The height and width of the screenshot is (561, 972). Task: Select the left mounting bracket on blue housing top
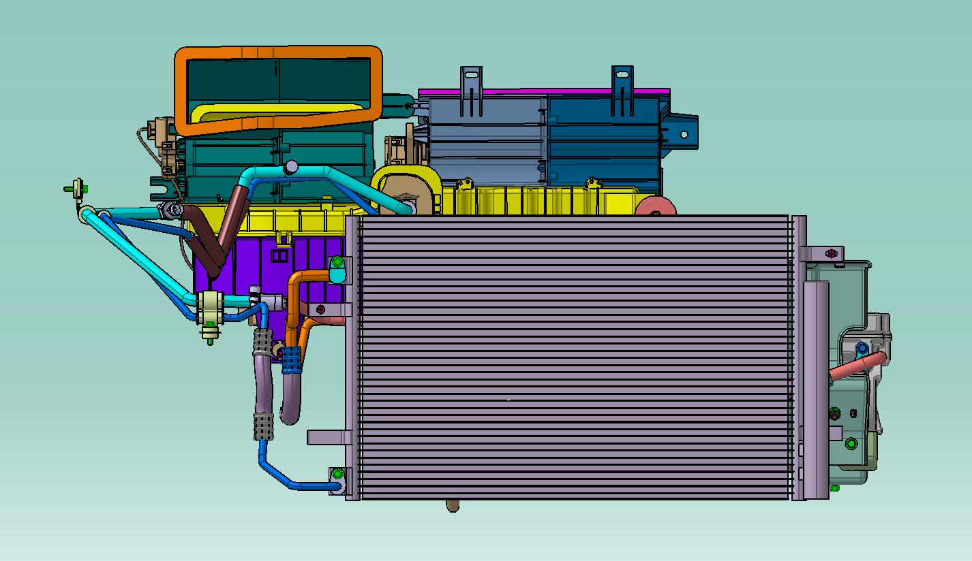coord(471,90)
